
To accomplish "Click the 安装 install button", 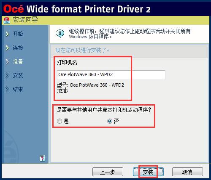I will tap(148, 172).
